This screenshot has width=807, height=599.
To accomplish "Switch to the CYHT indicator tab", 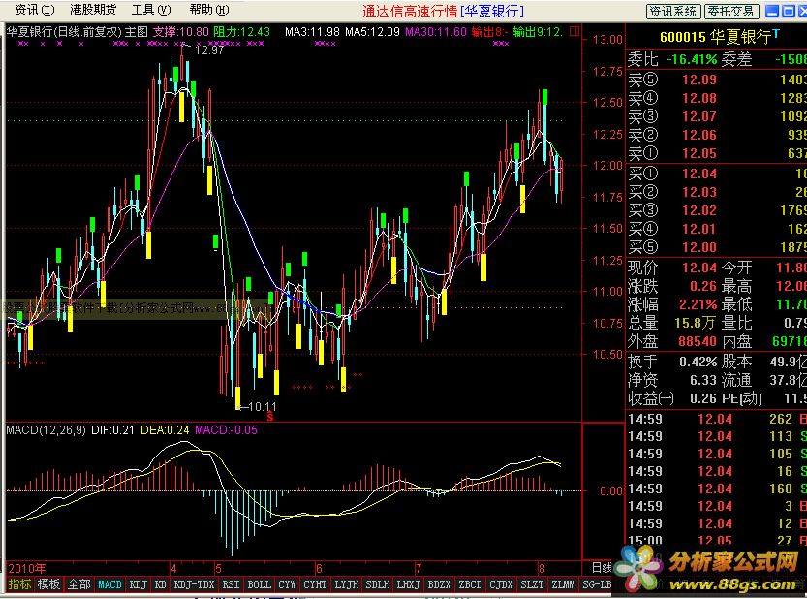I will tap(315, 584).
